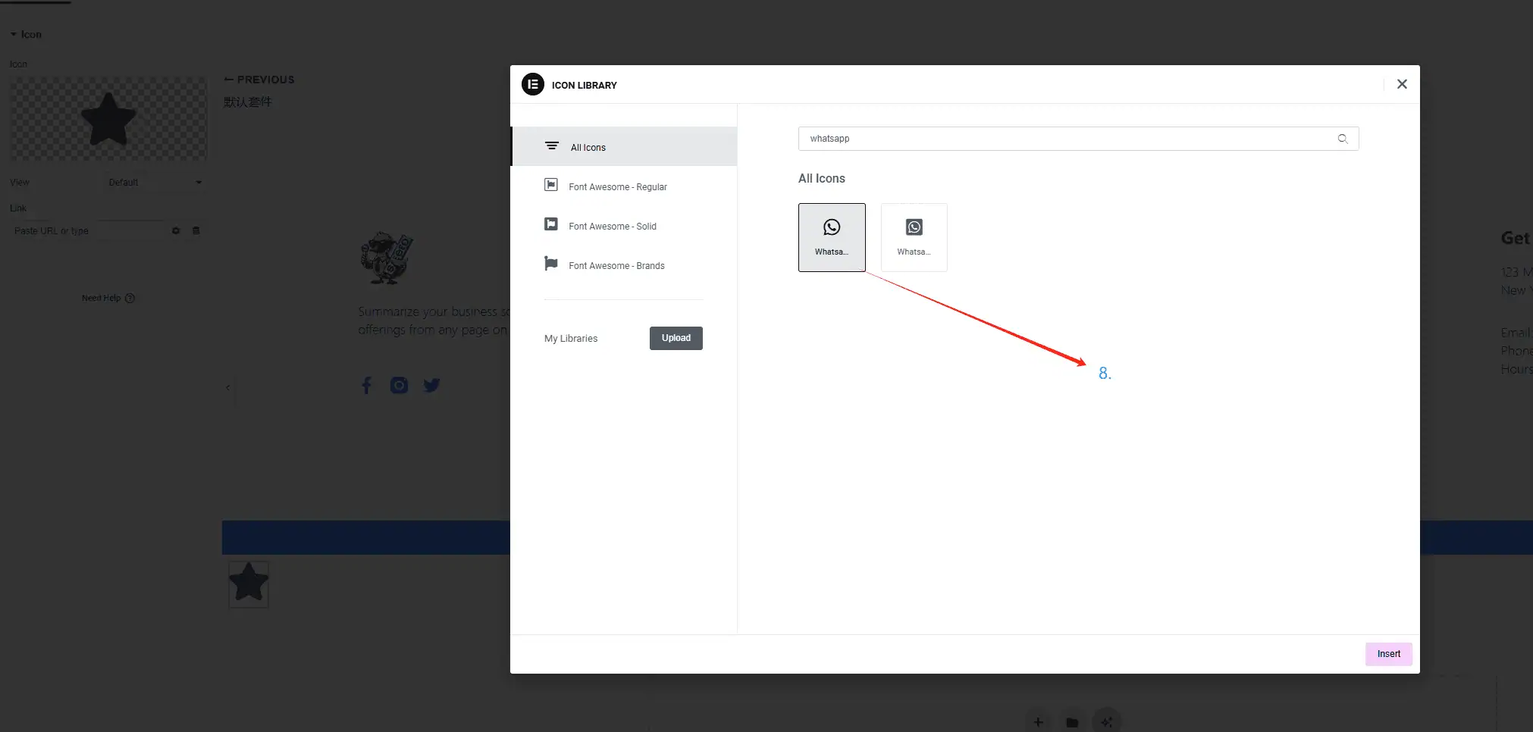Open Font Awesome - Regular library
The width and height of the screenshot is (1533, 732).
point(624,186)
